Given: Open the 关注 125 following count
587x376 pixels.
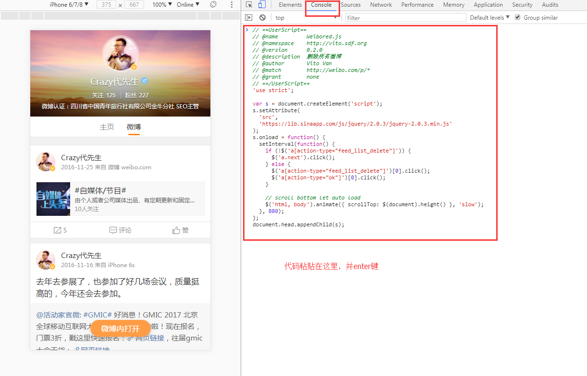Looking at the screenshot, I should (x=104, y=95).
